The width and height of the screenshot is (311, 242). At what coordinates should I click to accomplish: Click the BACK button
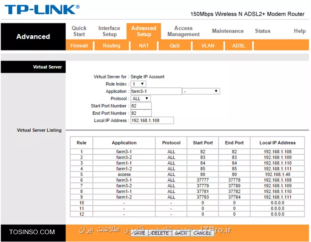pyautogui.click(x=181, y=233)
